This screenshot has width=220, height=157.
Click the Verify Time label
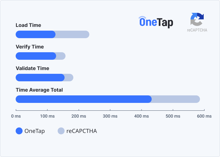(30, 47)
